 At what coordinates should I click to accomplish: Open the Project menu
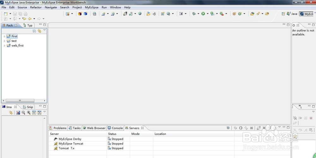pos(77,7)
